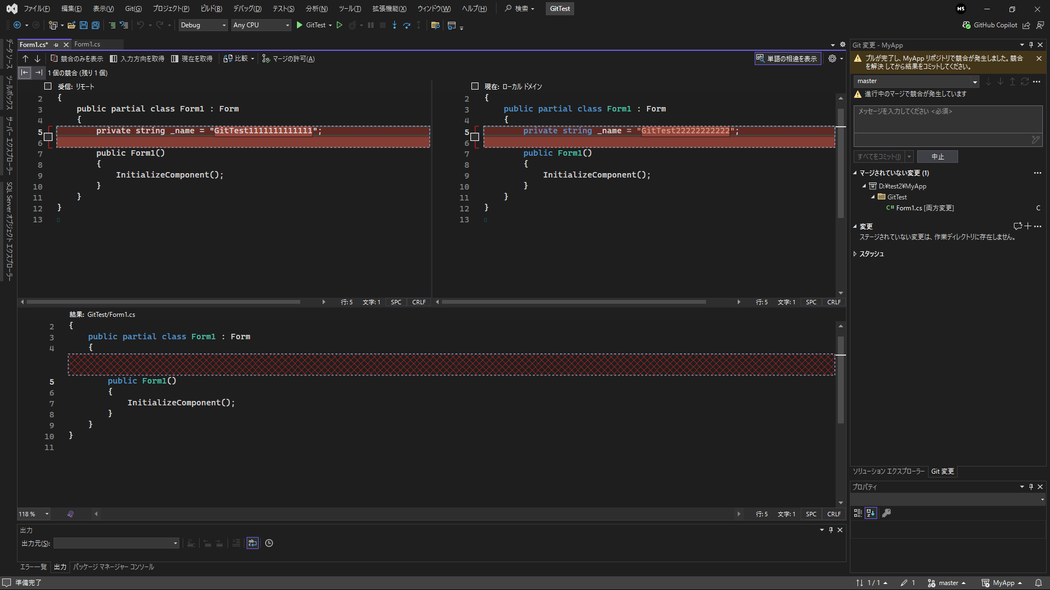Stage all changes plus icon
Viewport: 1050px width, 590px height.
(1028, 226)
